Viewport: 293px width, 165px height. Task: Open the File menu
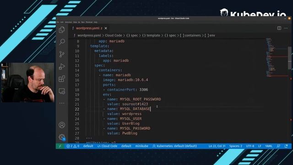tap(58, 22)
